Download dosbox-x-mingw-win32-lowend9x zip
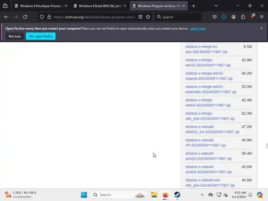This screenshot has width=268, height=201. point(211,89)
